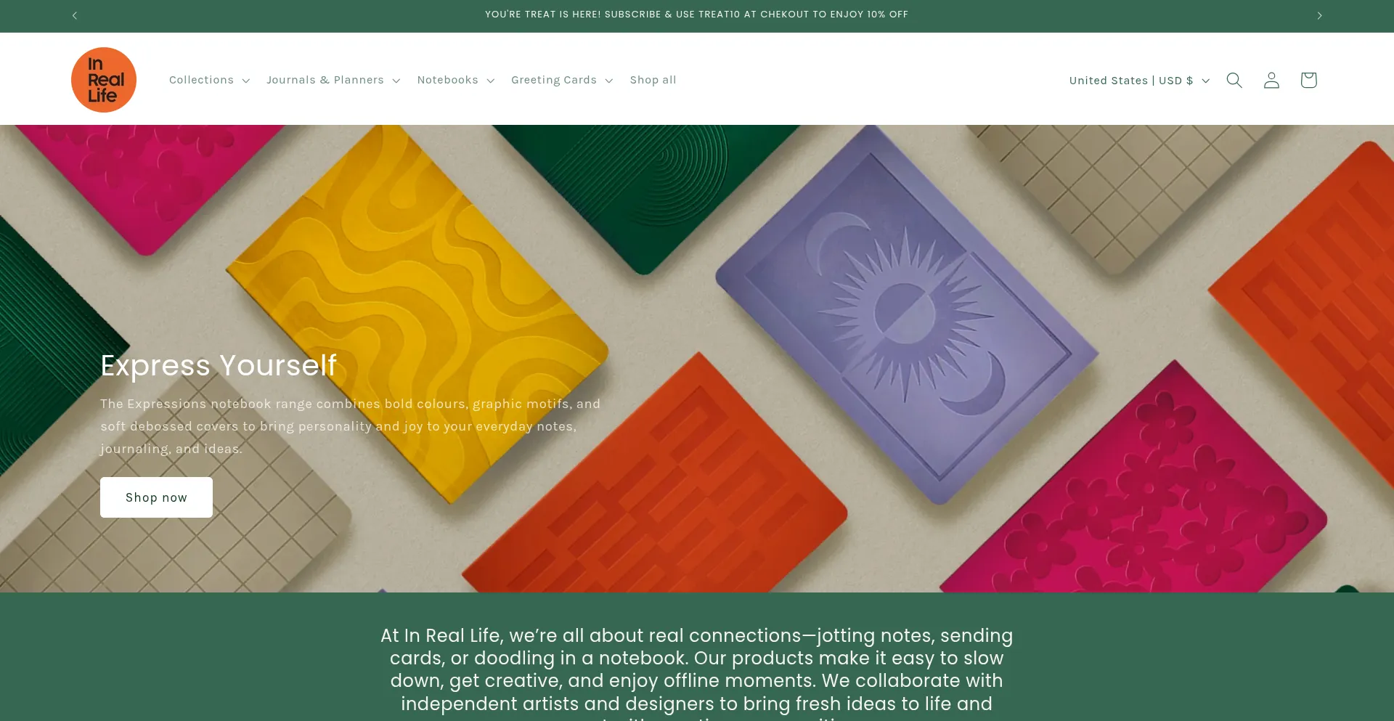Expand the Journals & Planners dropdown
The width and height of the screenshot is (1394, 721).
(333, 80)
